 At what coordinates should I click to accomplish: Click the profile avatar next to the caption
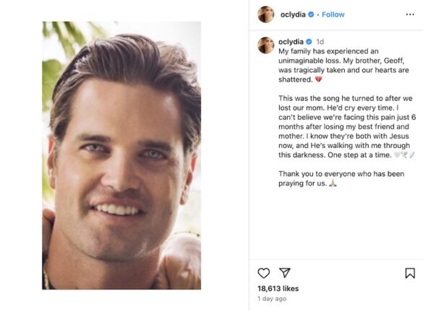click(x=265, y=45)
